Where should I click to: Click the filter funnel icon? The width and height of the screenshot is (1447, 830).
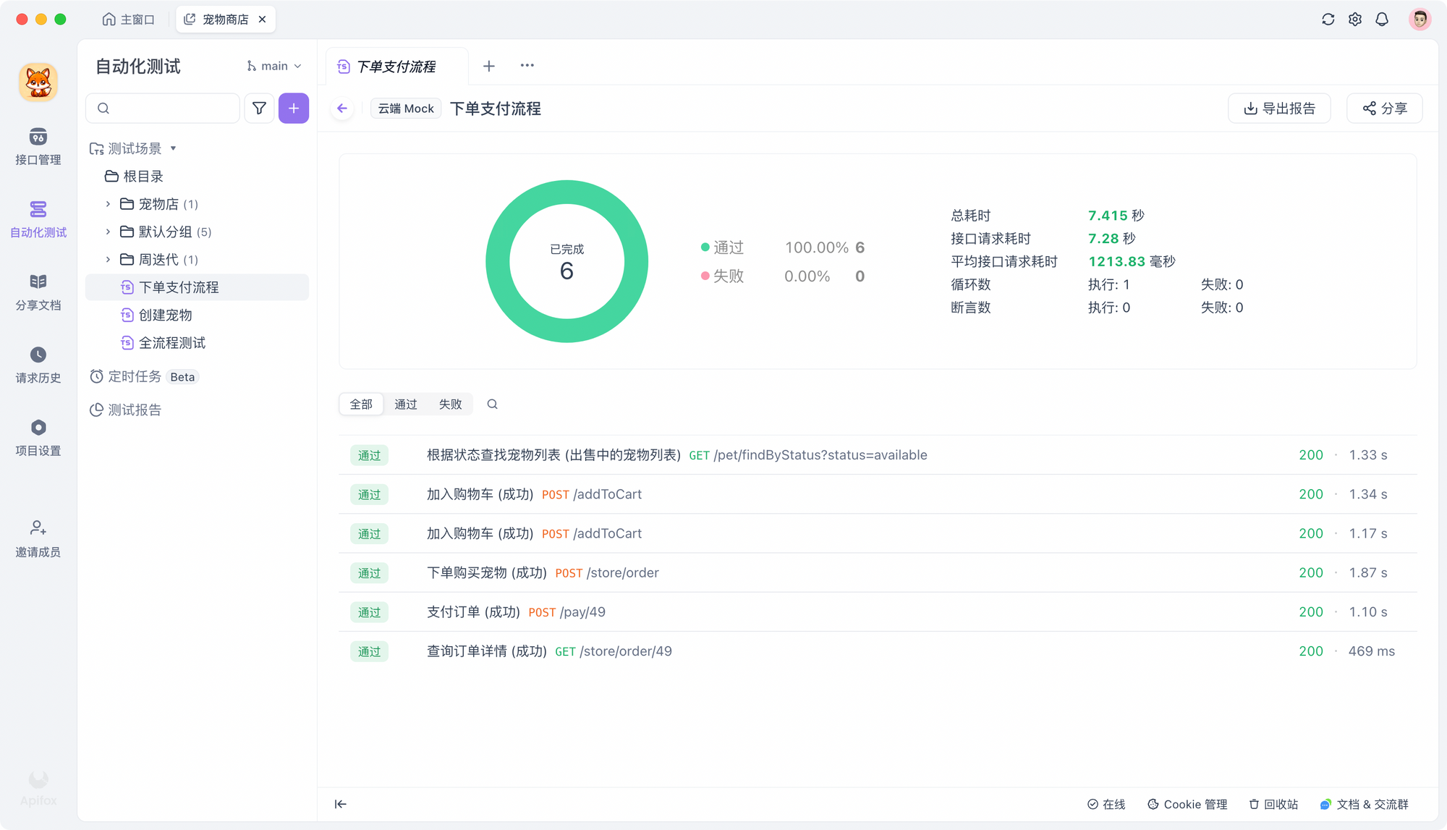tap(259, 109)
